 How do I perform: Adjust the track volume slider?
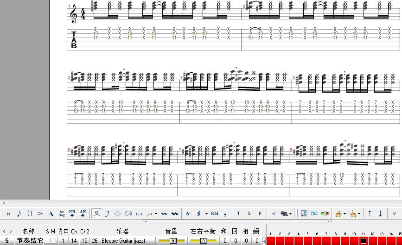[172, 241]
